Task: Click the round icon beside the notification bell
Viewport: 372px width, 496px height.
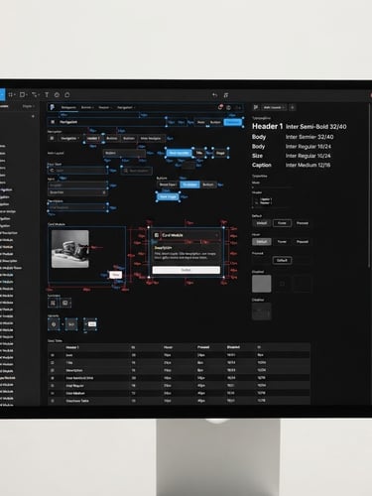Action: click(228, 107)
